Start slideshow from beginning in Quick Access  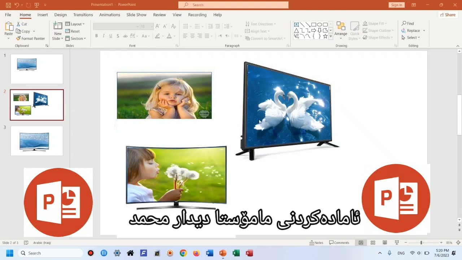36,5
